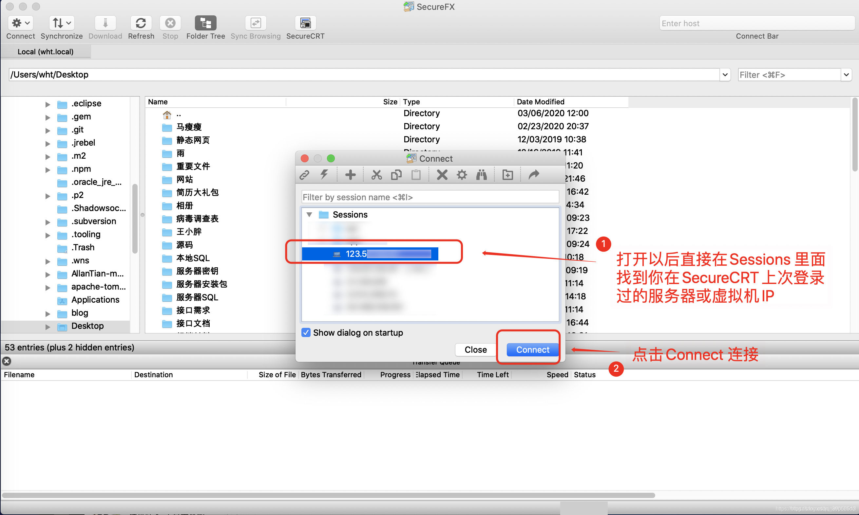Select the 123.5 session entry

click(x=370, y=254)
